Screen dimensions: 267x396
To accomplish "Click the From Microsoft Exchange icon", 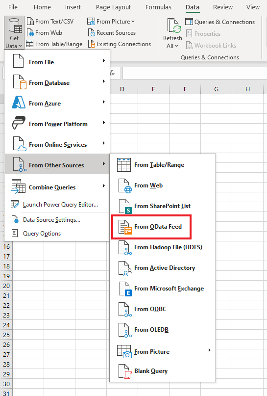I will click(125, 289).
